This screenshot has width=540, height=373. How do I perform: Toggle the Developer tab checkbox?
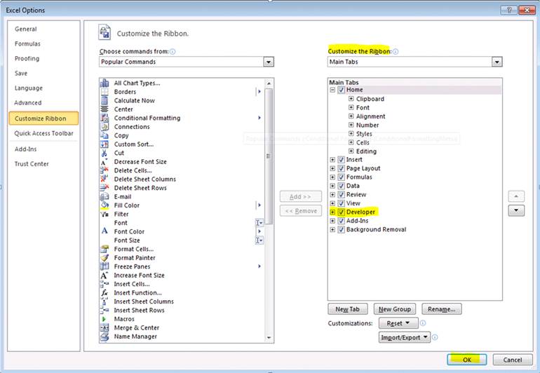(x=342, y=212)
